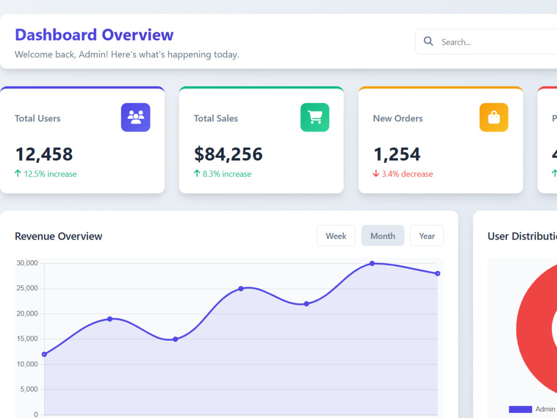Click the New Orders shopping bag icon
The image size is (557, 418).
coord(494,117)
